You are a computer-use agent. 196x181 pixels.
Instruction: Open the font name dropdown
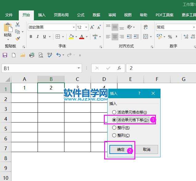click(x=74, y=27)
